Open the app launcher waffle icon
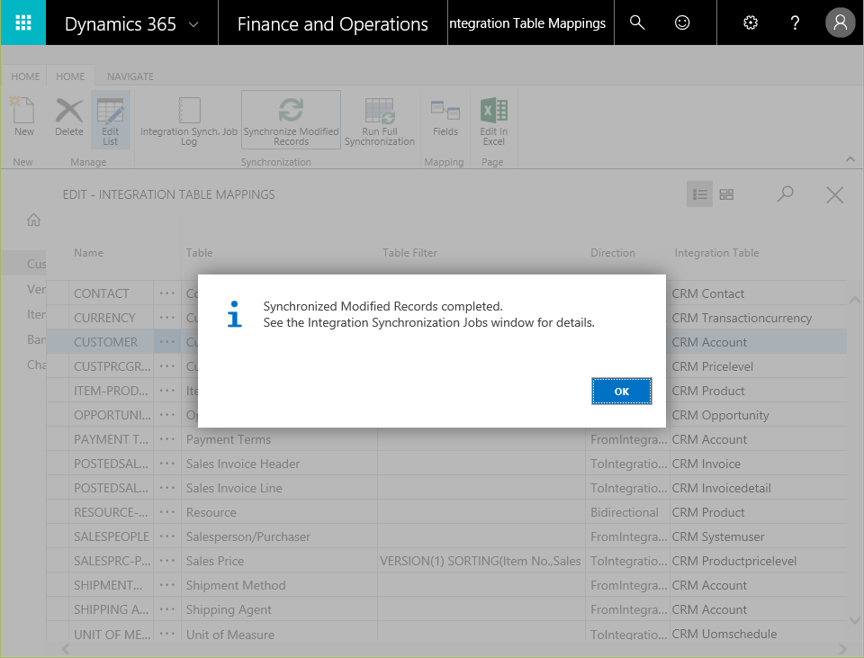The height and width of the screenshot is (658, 864). (x=23, y=23)
